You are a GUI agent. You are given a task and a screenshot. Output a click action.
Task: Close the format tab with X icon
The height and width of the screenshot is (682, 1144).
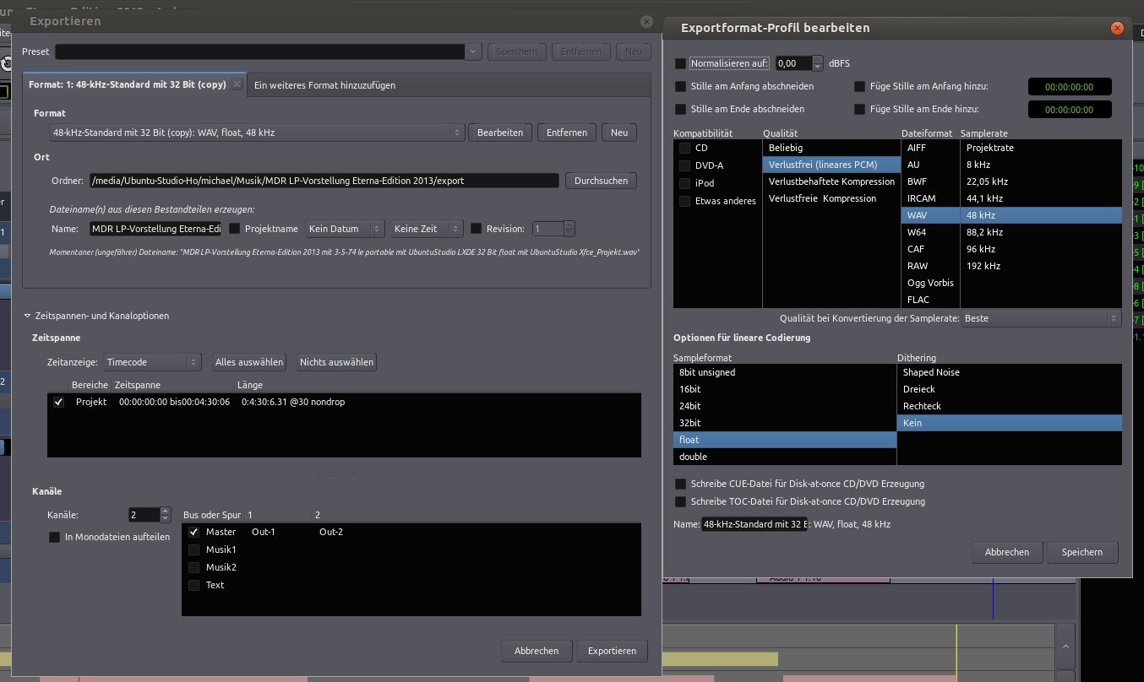tap(237, 84)
